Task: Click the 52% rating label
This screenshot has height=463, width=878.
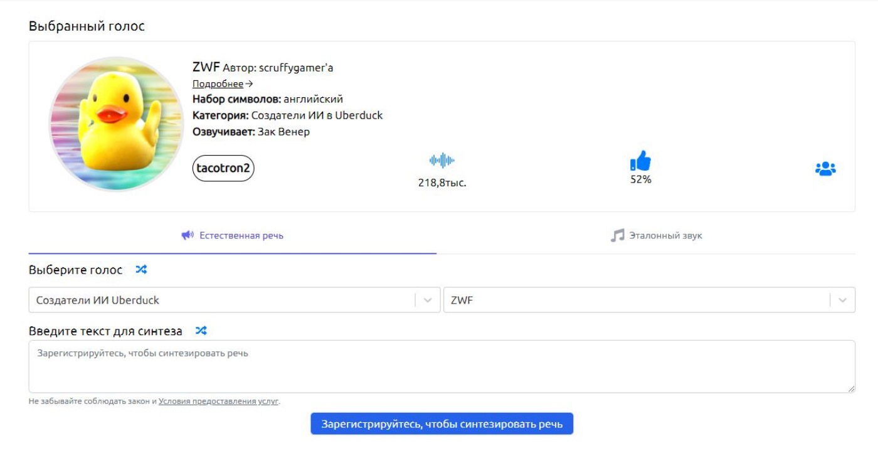Action: [640, 179]
